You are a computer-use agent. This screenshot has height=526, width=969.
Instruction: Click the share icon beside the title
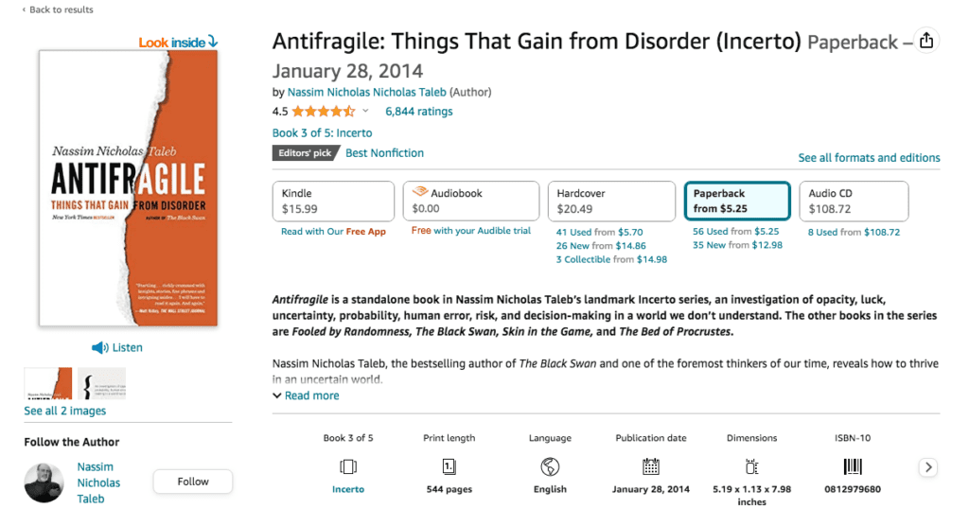[925, 41]
